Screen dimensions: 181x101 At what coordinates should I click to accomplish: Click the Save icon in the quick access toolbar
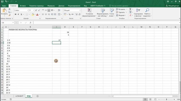click(x=2, y=1)
